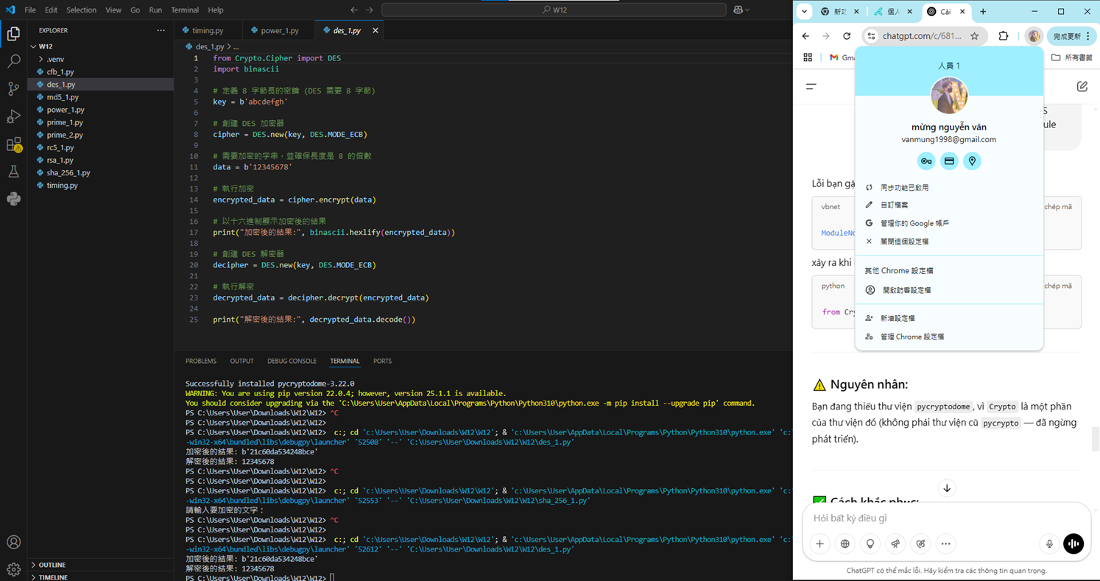The image size is (1100, 581).
Task: Open rsa_1.py in explorer
Action: pos(60,160)
